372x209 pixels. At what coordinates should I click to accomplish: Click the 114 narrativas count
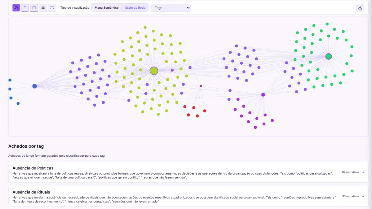pos(350,172)
